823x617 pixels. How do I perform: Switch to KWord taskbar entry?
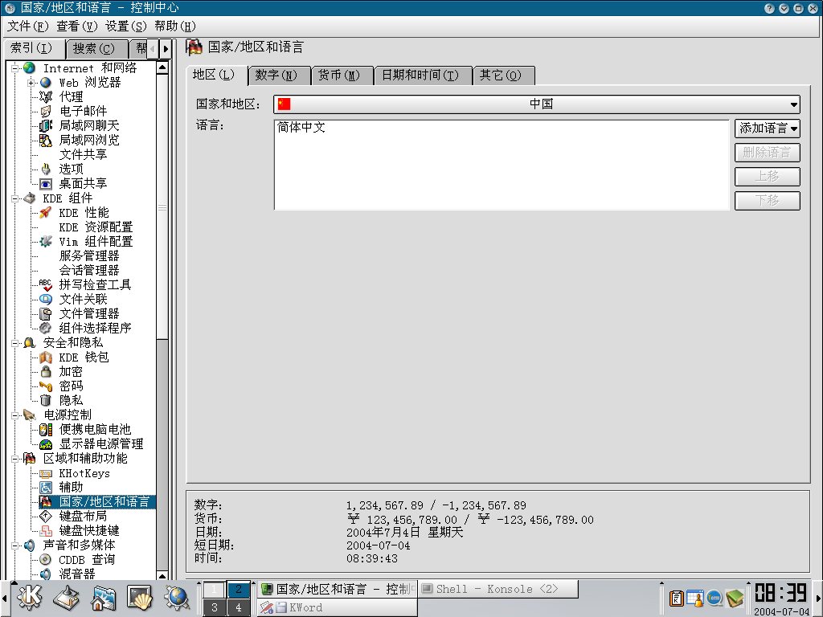(x=338, y=607)
